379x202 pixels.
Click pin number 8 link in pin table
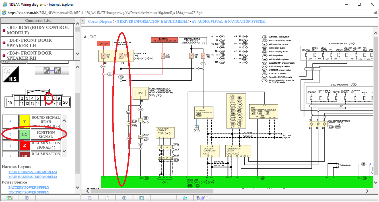tap(11, 145)
